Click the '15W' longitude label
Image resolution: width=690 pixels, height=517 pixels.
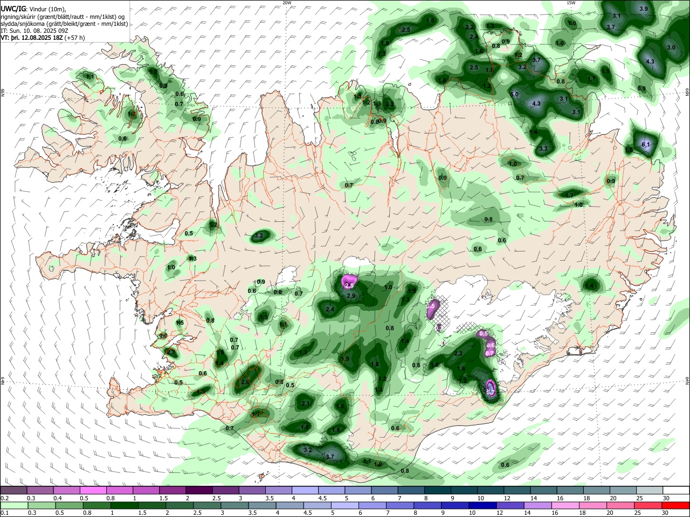tap(571, 3)
